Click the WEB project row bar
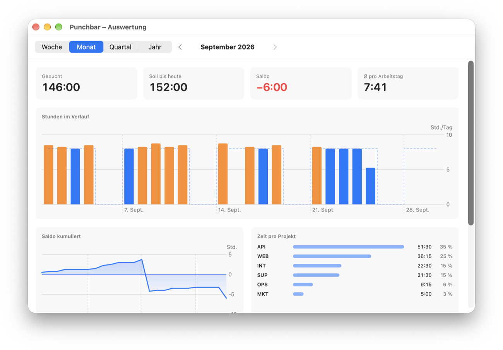The width and height of the screenshot is (503, 350). point(332,256)
